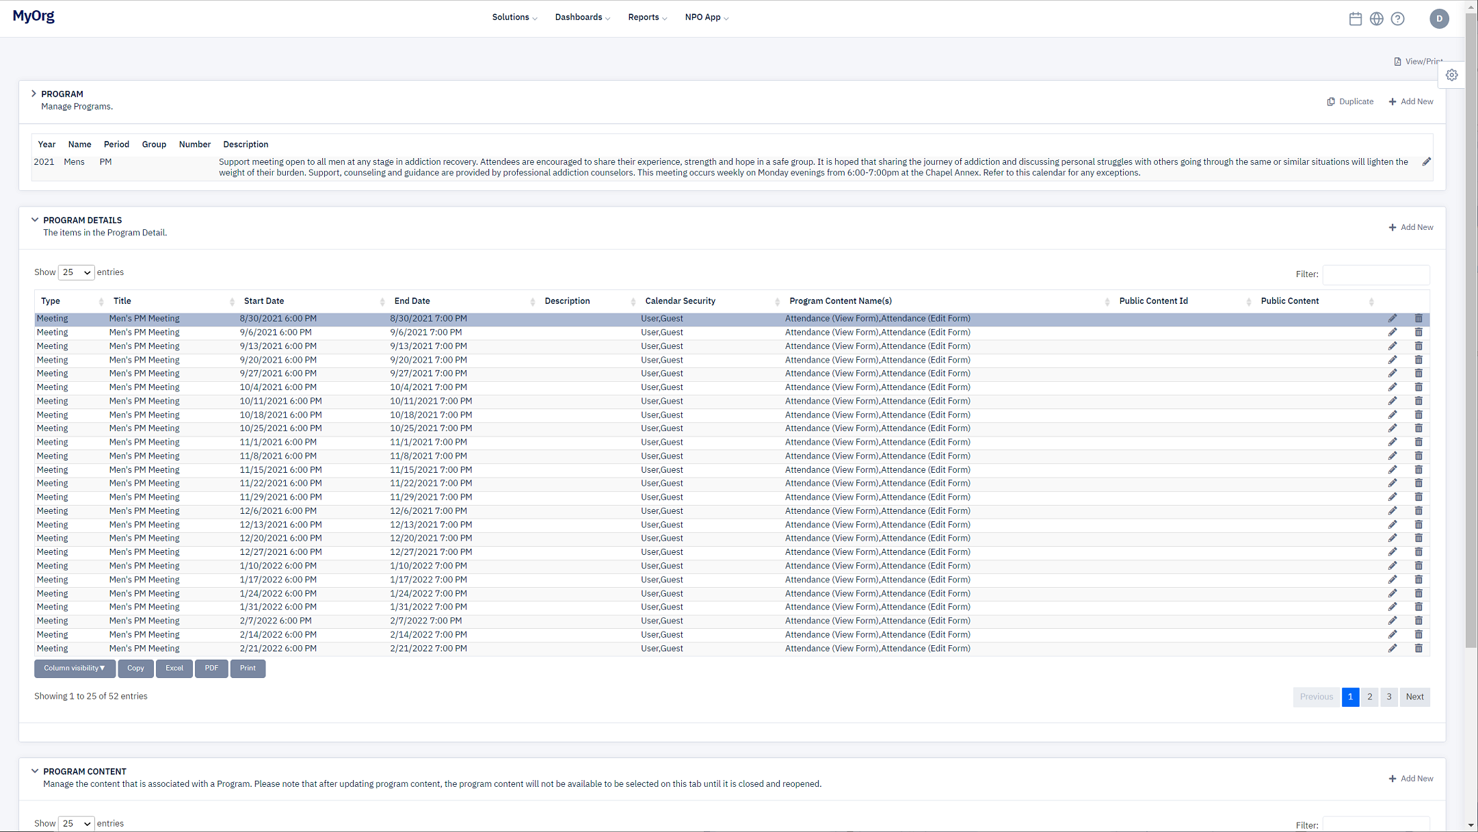
Task: Delete the 1/24/2022 meeting row
Action: [1418, 593]
